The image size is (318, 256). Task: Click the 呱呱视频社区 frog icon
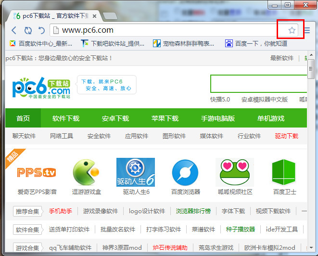(x=235, y=172)
